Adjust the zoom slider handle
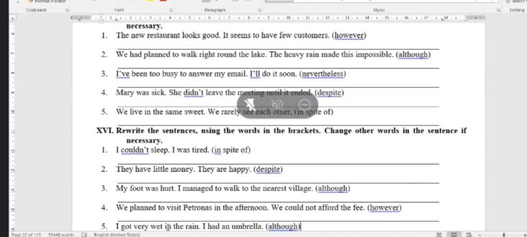 (x=503, y=234)
